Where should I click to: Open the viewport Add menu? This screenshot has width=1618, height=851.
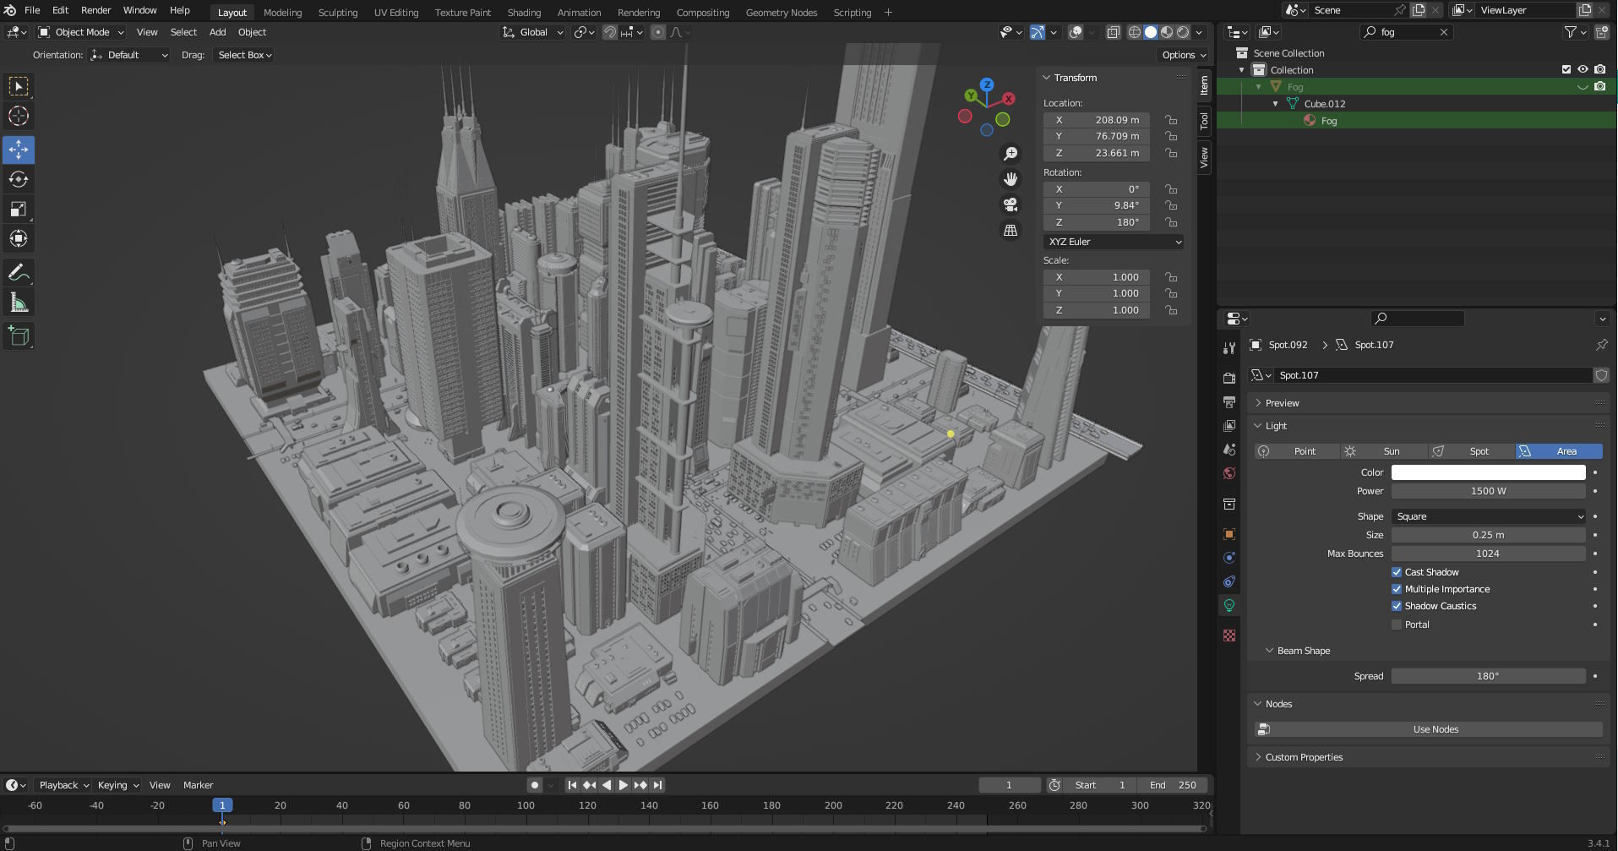click(x=217, y=32)
